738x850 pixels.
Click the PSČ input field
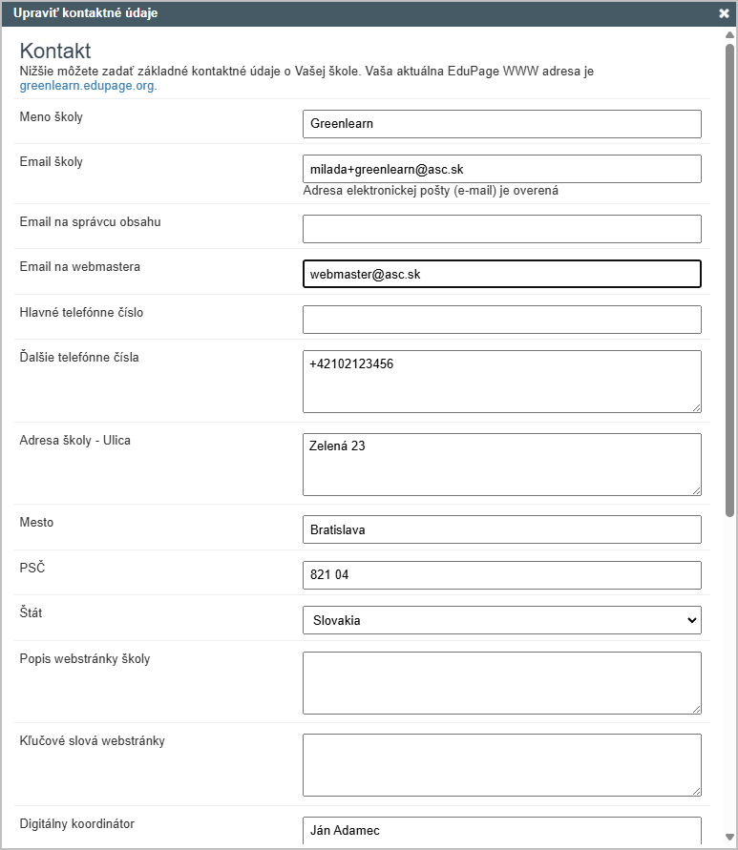coord(501,575)
